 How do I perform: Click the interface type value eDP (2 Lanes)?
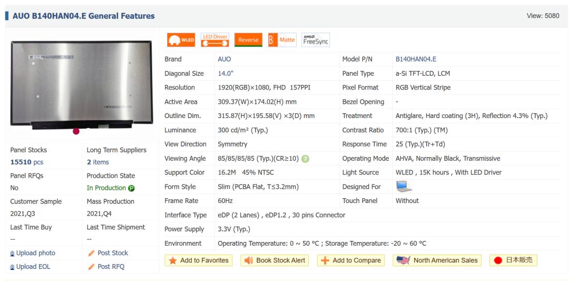pyautogui.click(x=239, y=215)
